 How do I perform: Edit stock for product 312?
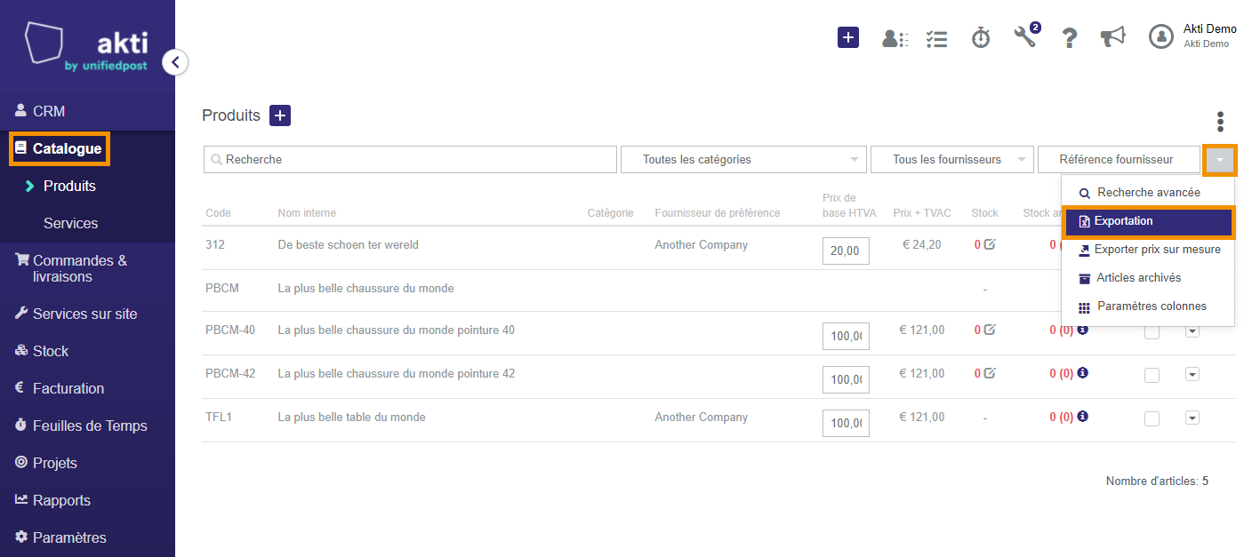[990, 244]
